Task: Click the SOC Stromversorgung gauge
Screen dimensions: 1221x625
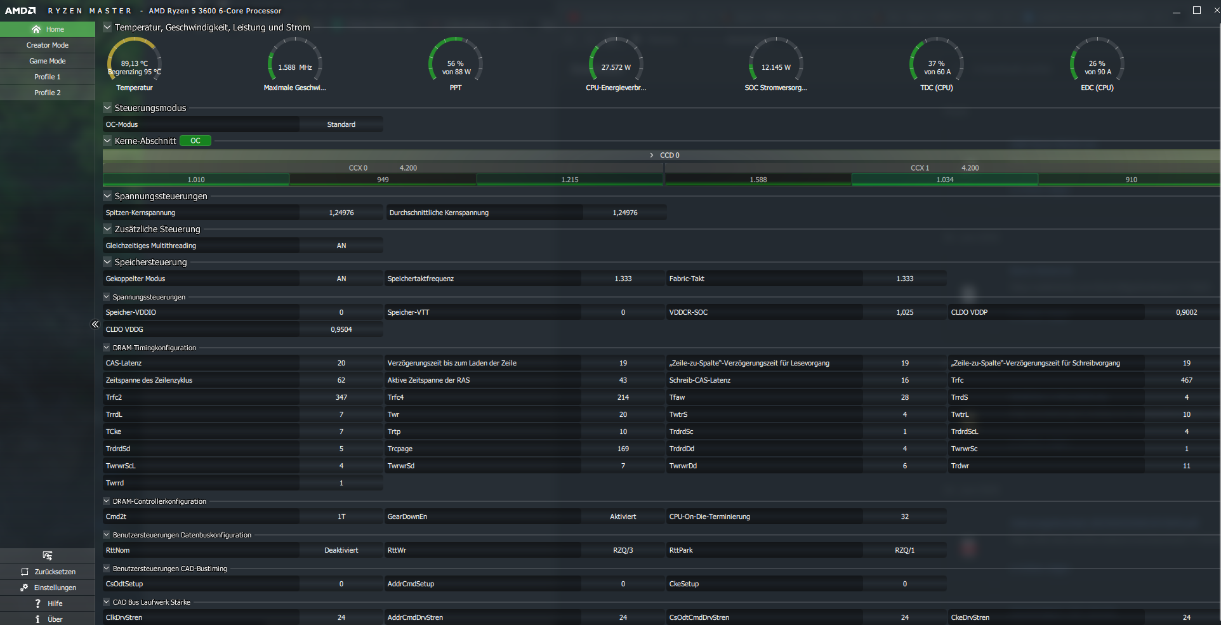Action: tap(776, 64)
